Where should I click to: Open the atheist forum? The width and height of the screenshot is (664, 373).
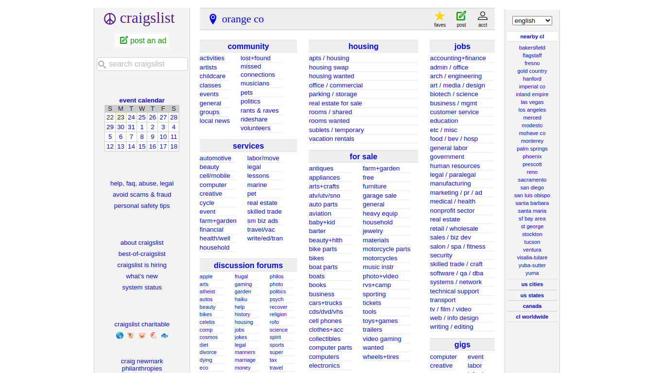207,291
